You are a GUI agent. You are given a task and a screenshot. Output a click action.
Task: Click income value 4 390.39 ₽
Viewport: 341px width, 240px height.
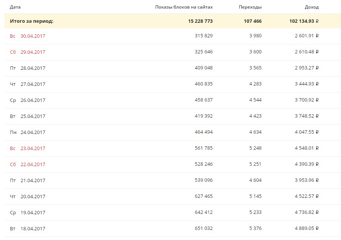point(307,164)
